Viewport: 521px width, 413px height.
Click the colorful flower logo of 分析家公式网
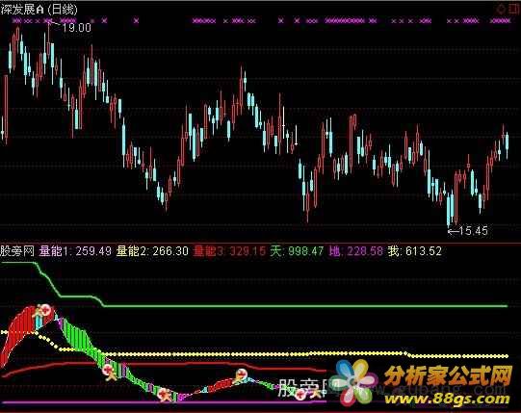click(356, 381)
